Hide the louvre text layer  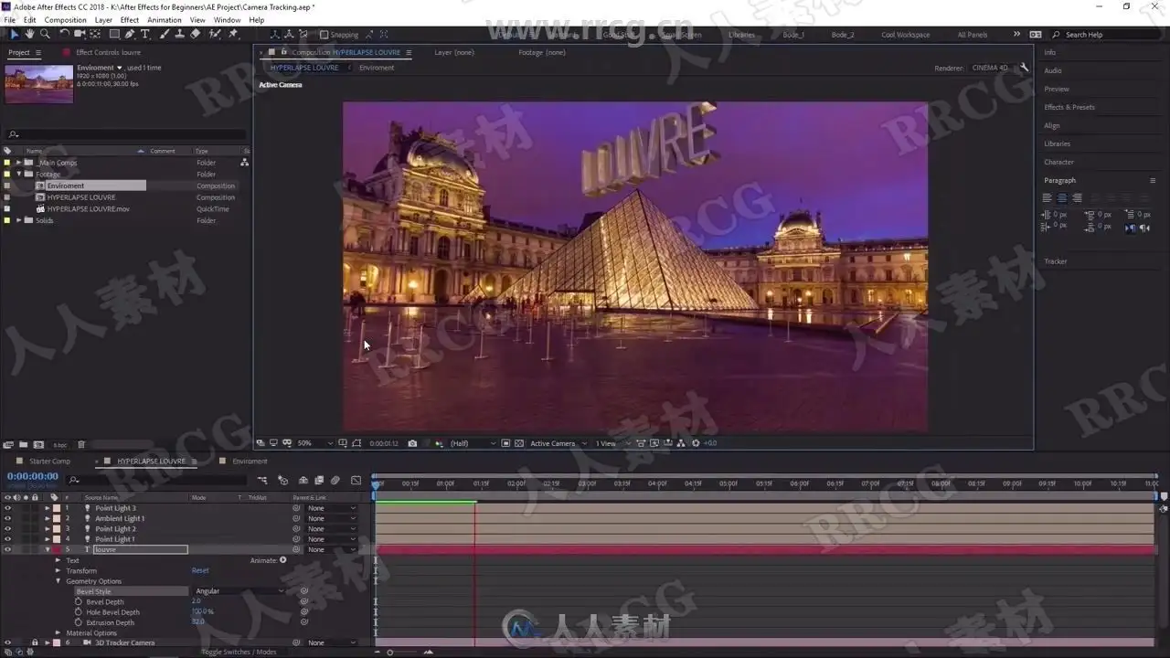click(7, 549)
